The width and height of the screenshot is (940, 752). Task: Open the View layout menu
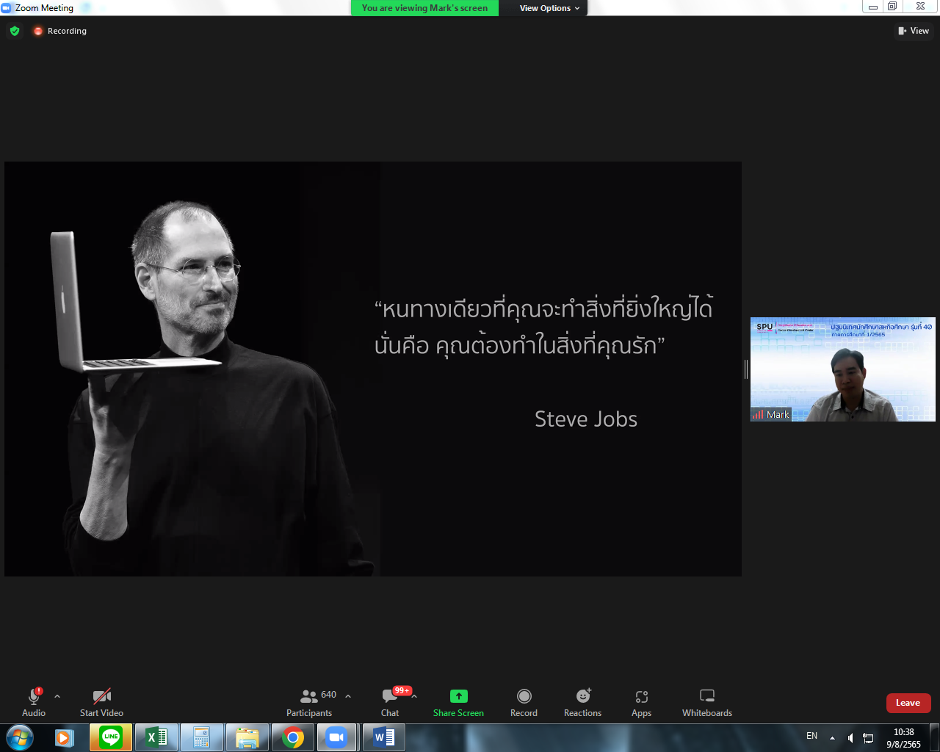pos(914,31)
